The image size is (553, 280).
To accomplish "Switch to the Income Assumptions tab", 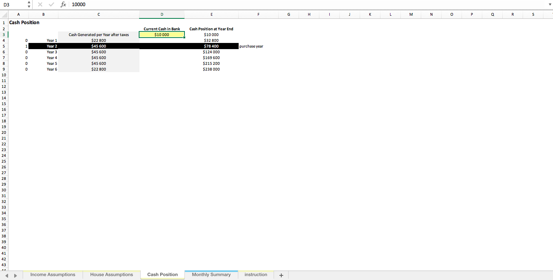I will [53, 275].
